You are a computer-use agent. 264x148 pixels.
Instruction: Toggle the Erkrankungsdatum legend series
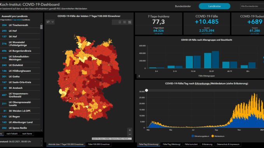tap(201, 136)
